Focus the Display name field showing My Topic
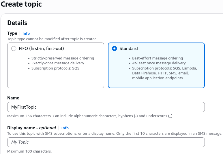Image resolution: width=223 pixels, height=154 pixels. tap(106, 142)
